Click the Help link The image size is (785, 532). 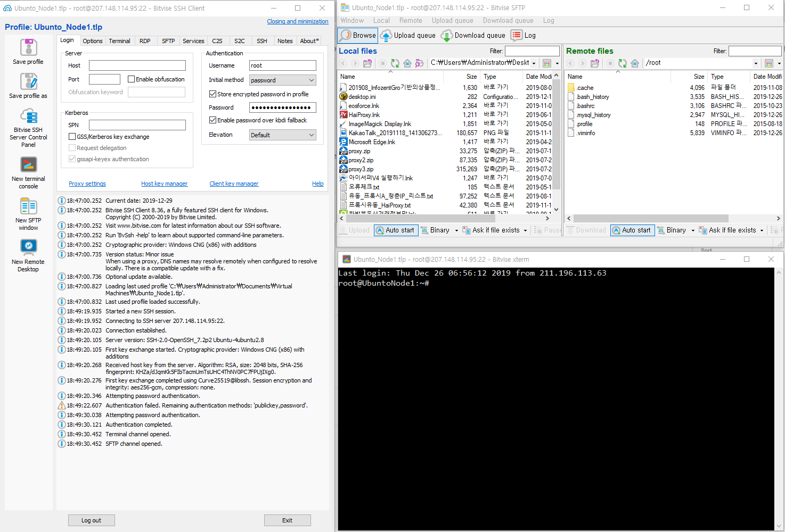point(318,184)
